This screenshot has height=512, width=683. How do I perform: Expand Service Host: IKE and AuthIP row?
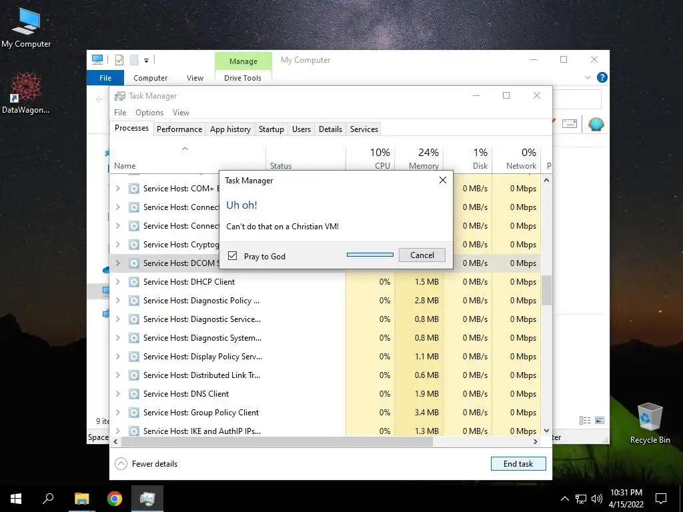coord(117,431)
